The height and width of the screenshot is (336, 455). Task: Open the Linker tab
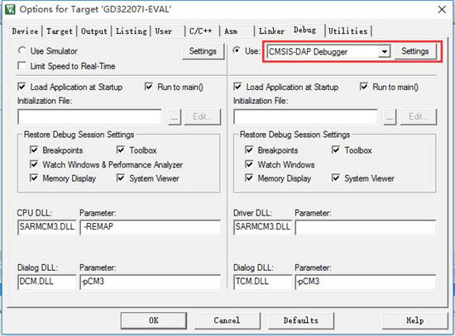[x=271, y=31]
